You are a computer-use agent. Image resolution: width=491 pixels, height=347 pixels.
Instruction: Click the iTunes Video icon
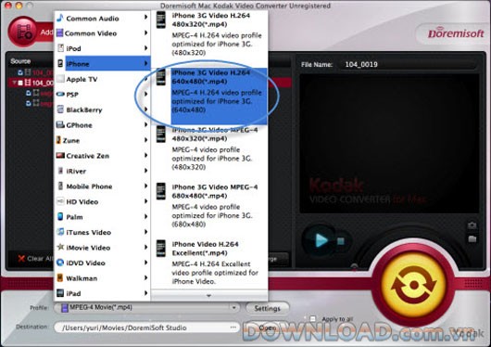(60, 232)
